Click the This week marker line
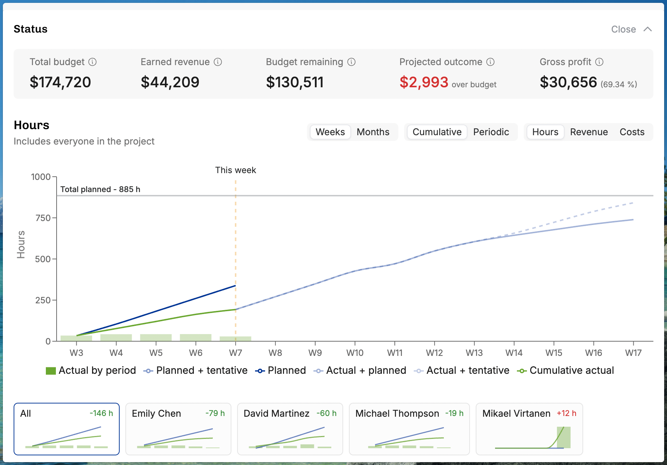The width and height of the screenshot is (667, 465). 236,260
